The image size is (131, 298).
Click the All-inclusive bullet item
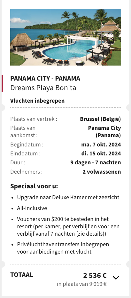[32, 208]
